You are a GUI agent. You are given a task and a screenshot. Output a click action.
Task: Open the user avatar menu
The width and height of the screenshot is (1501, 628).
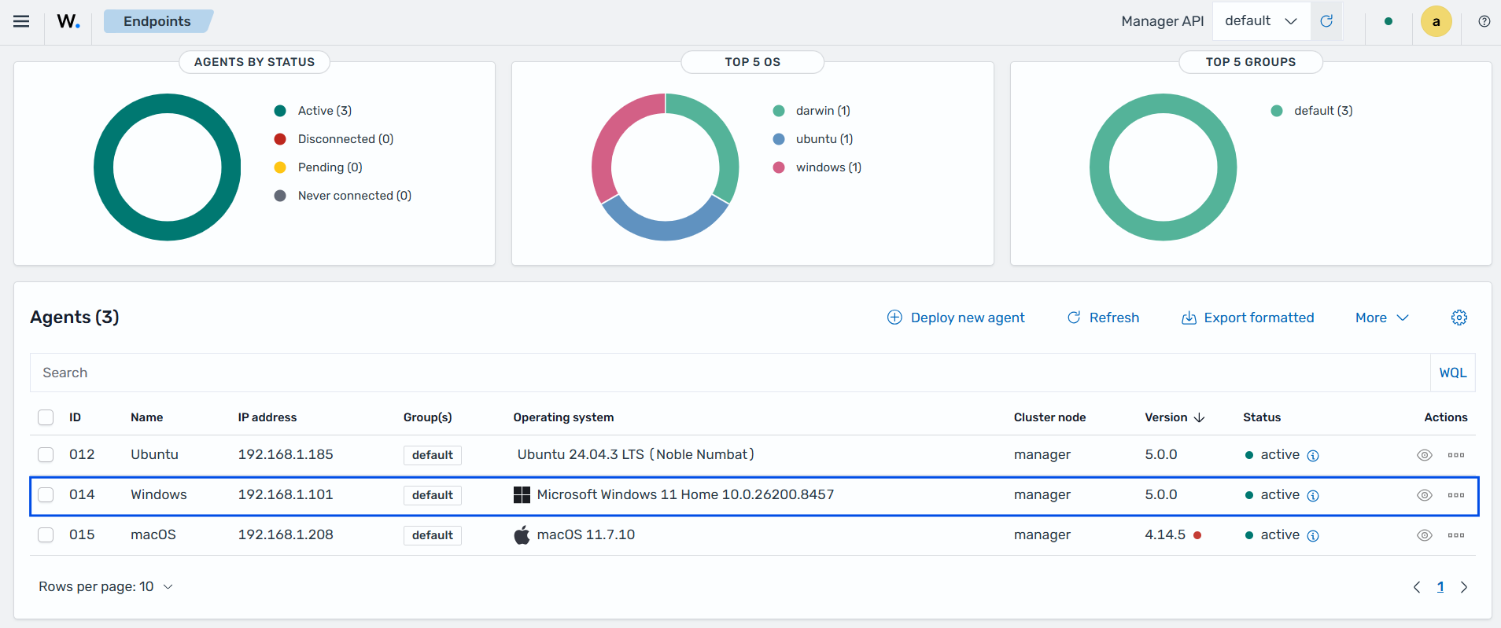(1436, 21)
